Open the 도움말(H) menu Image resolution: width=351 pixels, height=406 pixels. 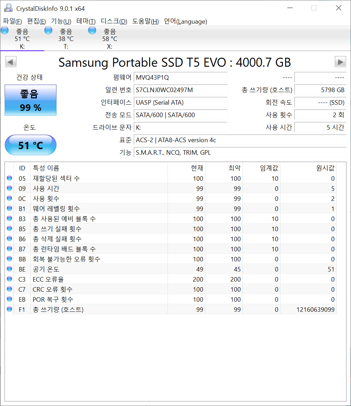(146, 22)
